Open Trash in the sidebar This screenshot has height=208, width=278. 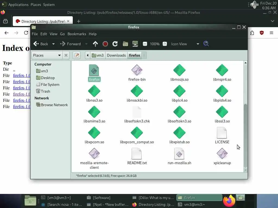point(43,91)
